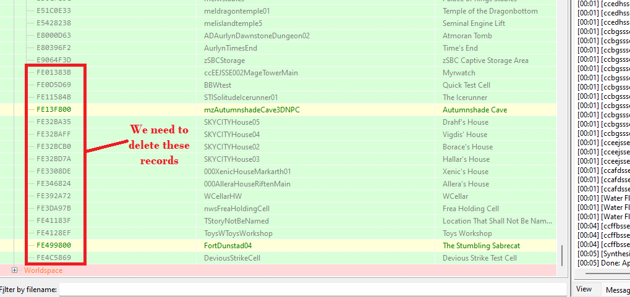This screenshot has width=630, height=297.
Task: Click editor ID SKYCITYHouse03
Action: [x=232, y=159]
